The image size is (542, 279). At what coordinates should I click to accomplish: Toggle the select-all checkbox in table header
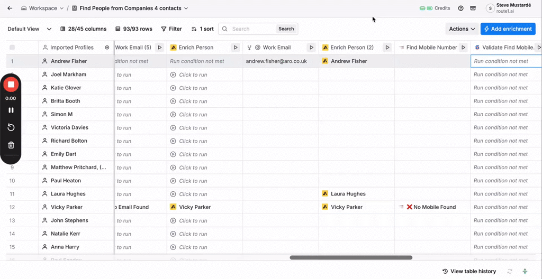tap(12, 48)
